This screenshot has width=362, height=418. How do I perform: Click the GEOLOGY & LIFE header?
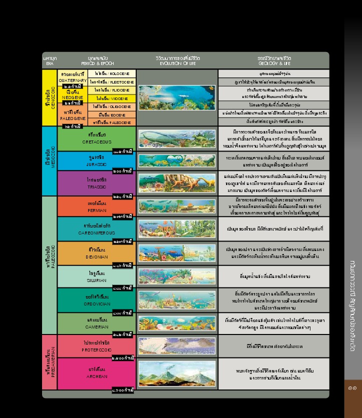click(x=274, y=61)
